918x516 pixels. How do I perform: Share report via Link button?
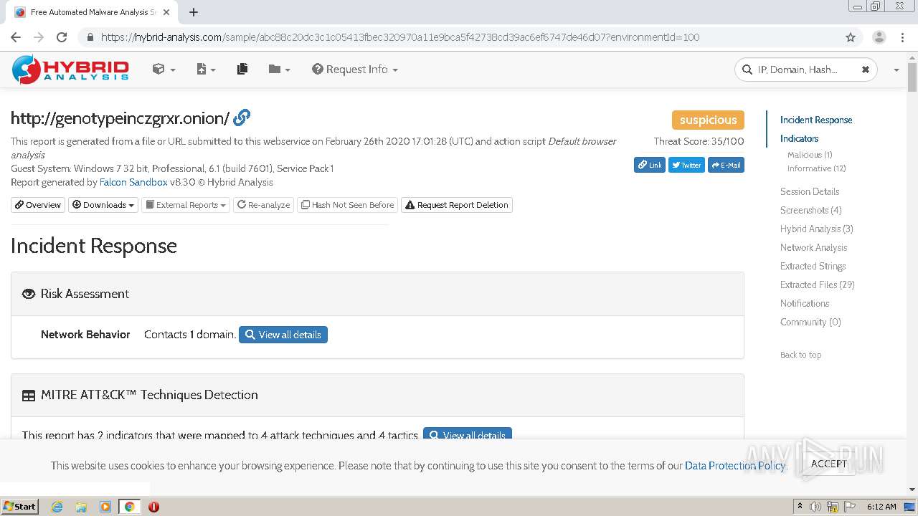point(650,165)
